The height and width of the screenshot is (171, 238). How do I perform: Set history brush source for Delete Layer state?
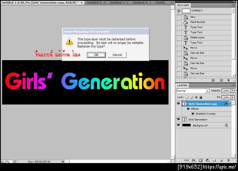pyautogui.click(x=179, y=38)
